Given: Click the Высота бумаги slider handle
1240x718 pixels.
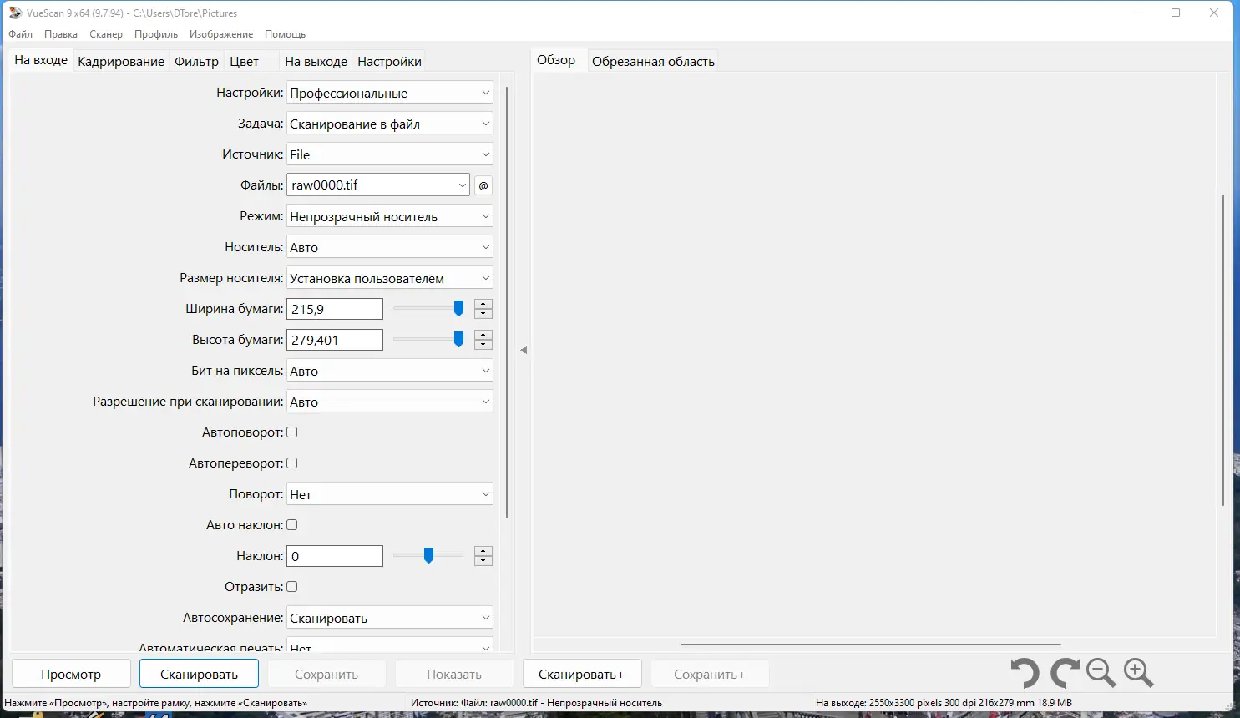Looking at the screenshot, I should 458,340.
